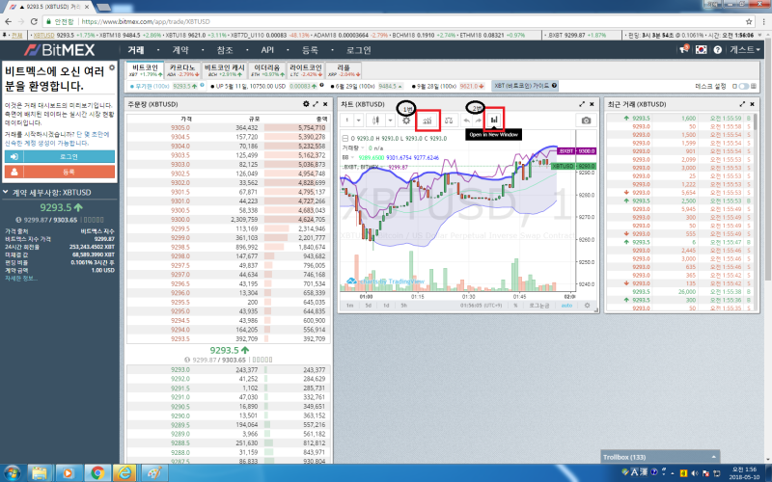Select candlestick bar style icon
This screenshot has height=482, width=772.
click(x=375, y=120)
